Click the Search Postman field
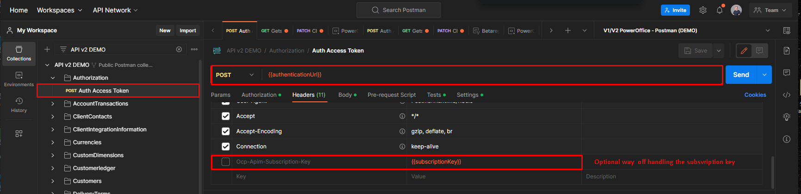Screen dimensions: 801x194 point(399,10)
